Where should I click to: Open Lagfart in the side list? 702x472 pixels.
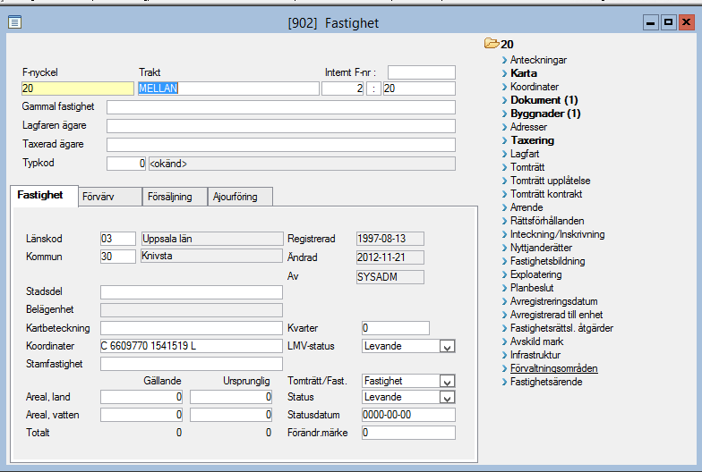[525, 154]
